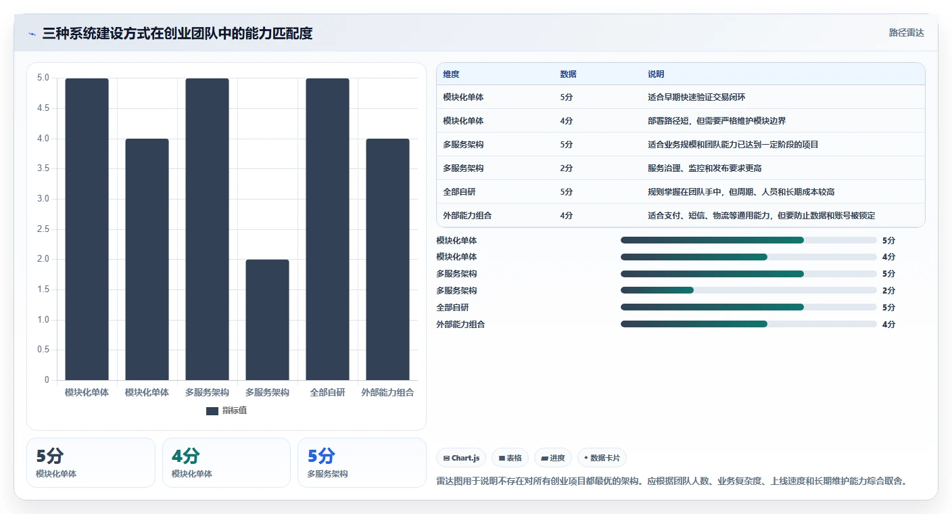
Task: Click the icon in the Chart.js tag
Action: (446, 458)
